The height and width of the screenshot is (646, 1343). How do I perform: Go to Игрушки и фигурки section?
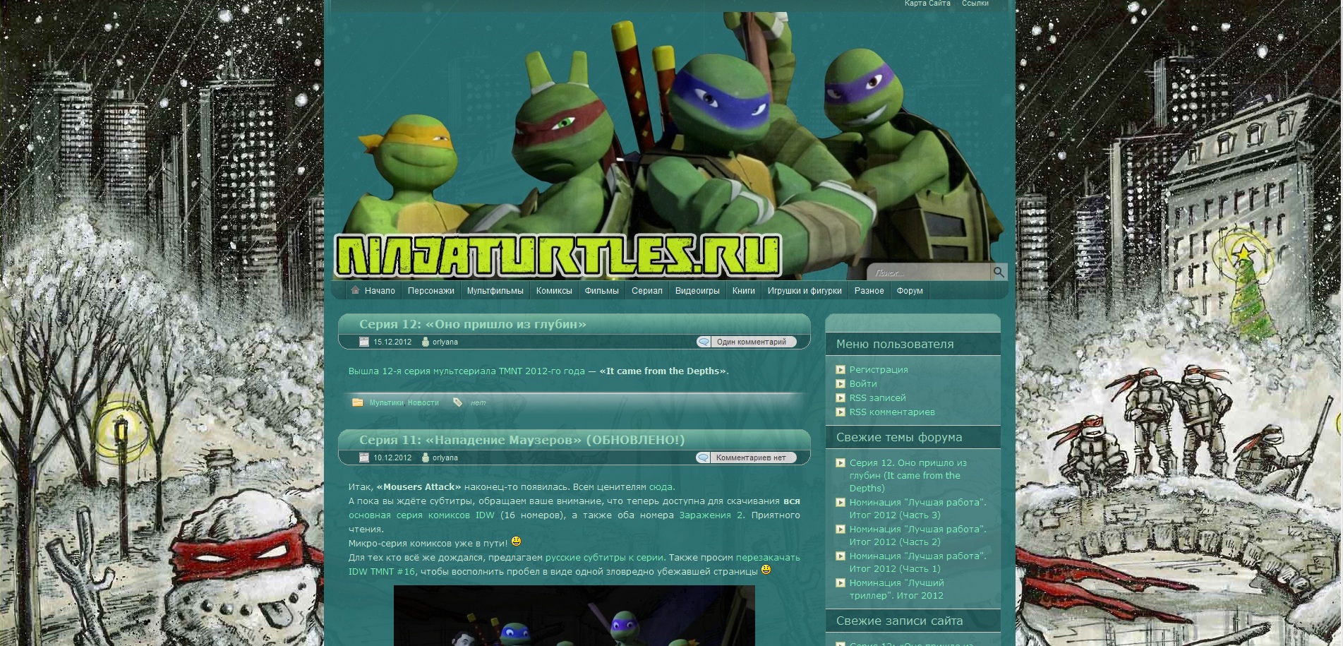[805, 291]
